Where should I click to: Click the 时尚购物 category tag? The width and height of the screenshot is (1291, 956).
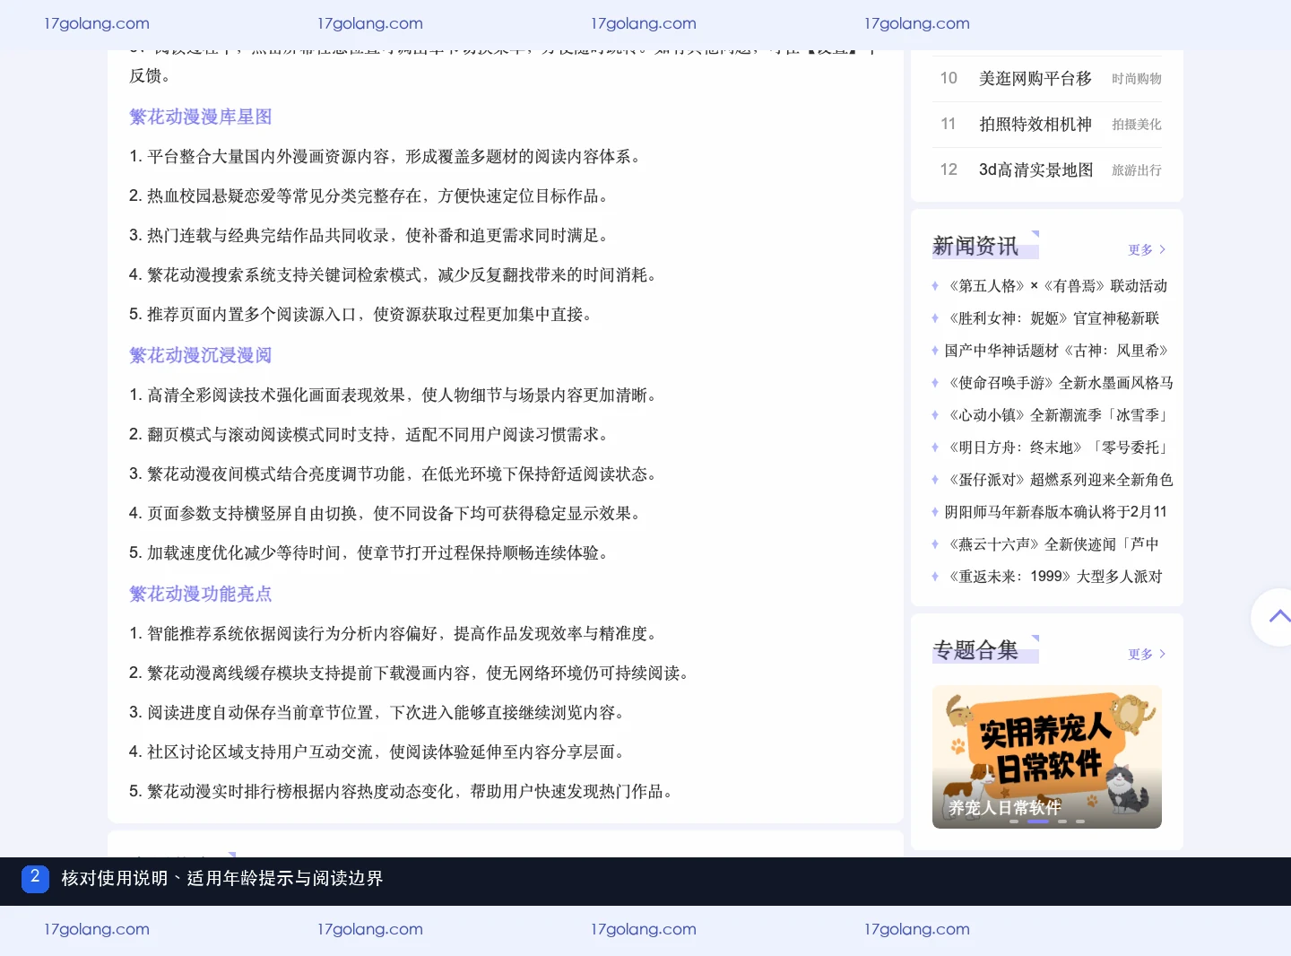[x=1137, y=79]
